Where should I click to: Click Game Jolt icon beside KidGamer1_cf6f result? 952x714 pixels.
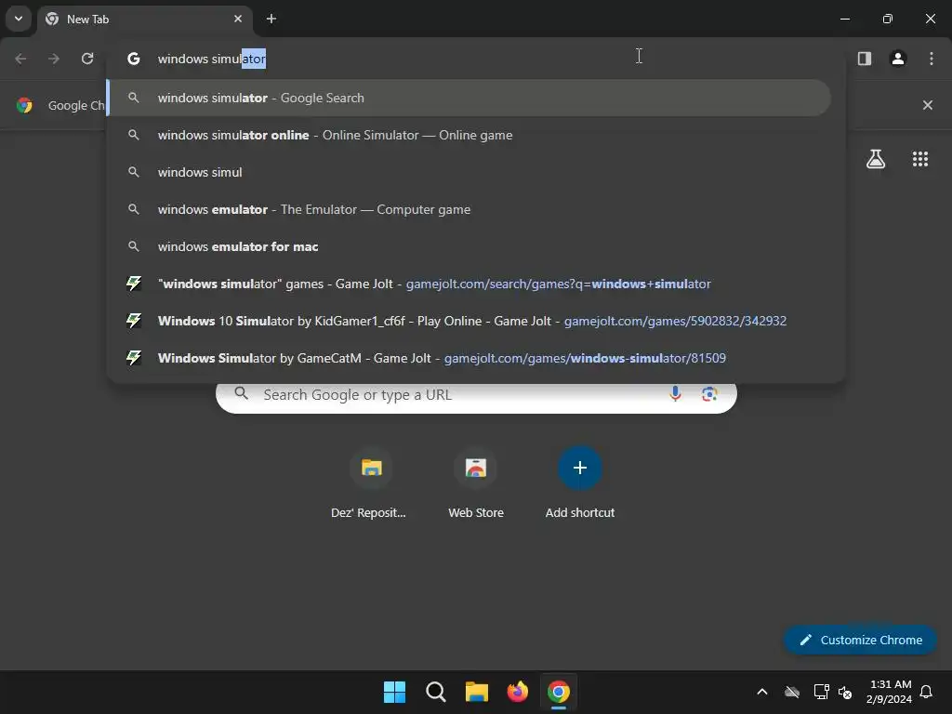tap(134, 321)
